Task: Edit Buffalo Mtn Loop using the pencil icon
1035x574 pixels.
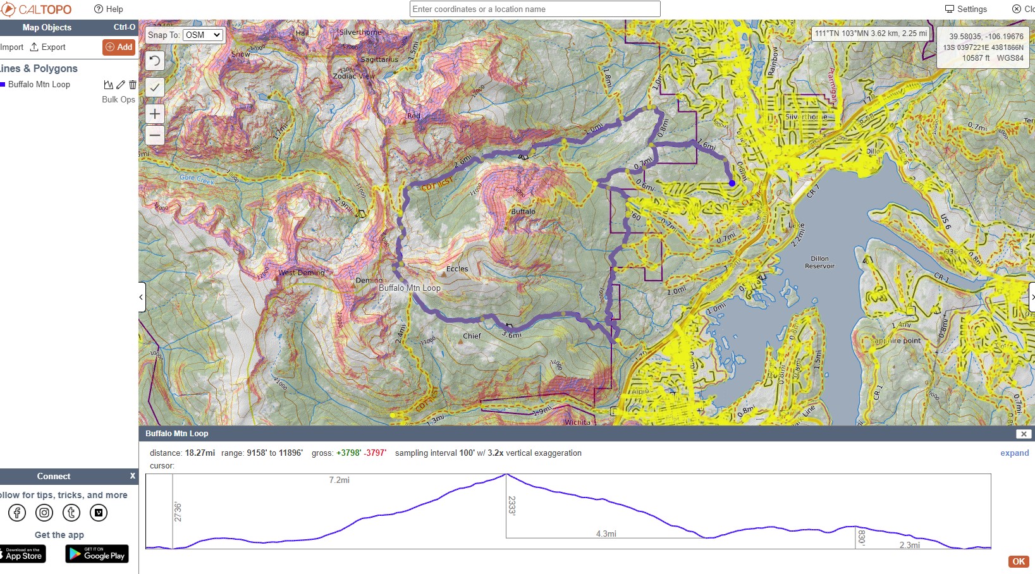Action: coord(120,85)
